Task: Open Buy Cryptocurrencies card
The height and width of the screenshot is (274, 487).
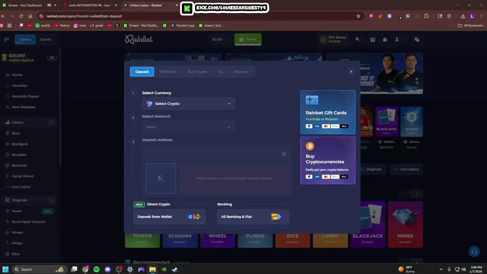Action: pos(328,161)
